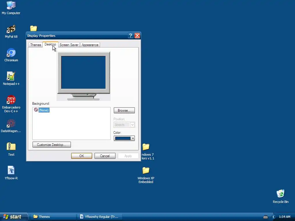Click the Browse... button
Viewport: 295px width, 221px height.
point(124,110)
